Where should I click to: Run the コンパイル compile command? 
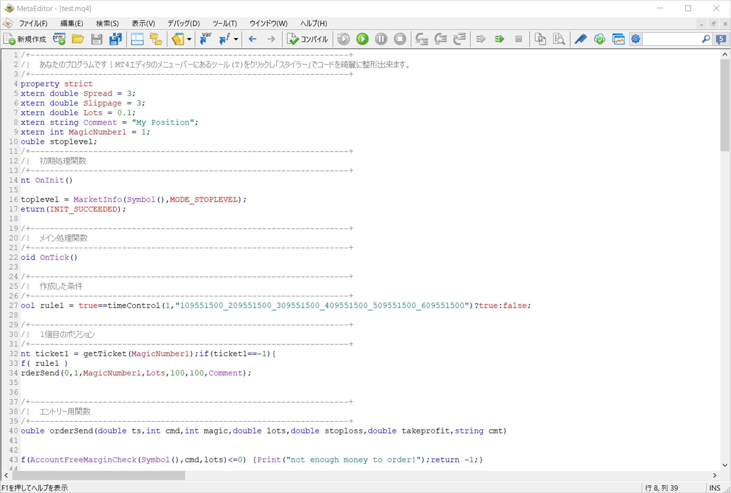point(307,39)
